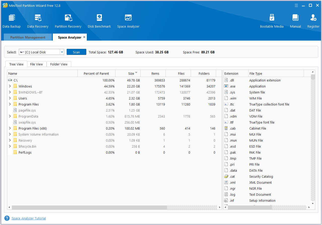Expand the $WINDOWS.~BT folder

point(10,92)
